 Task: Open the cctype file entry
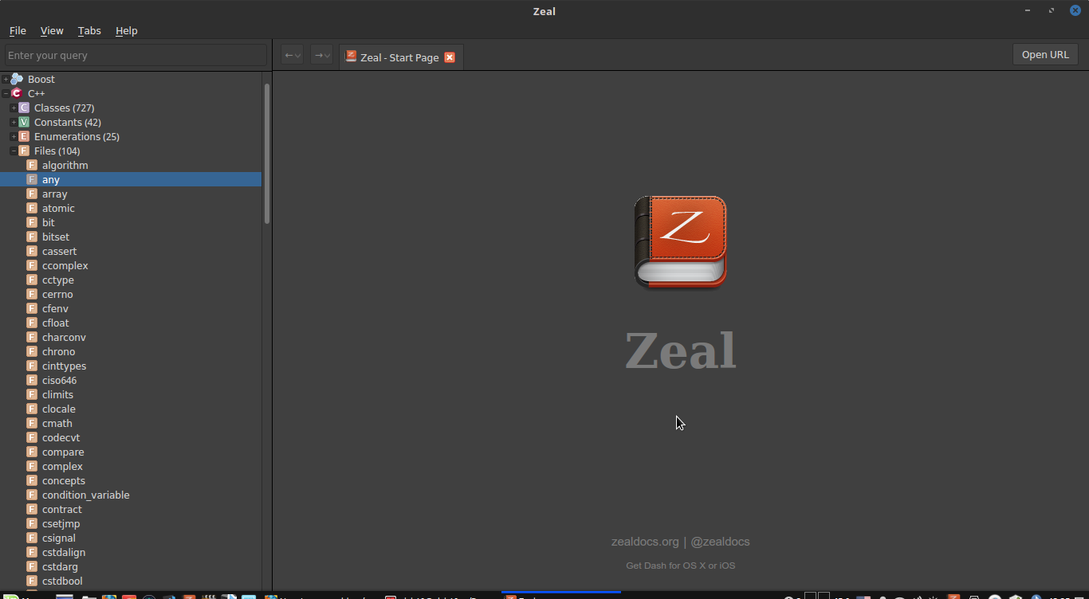point(58,280)
